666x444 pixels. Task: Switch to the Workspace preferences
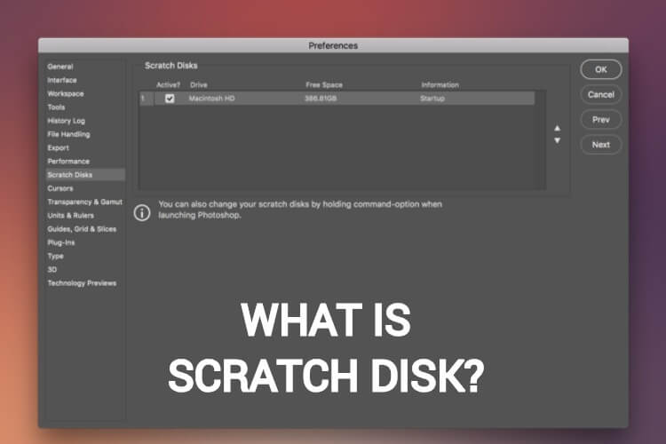click(66, 93)
